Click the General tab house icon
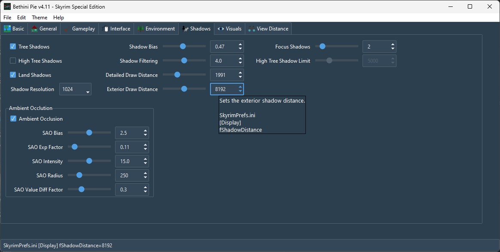The image size is (500, 252). click(34, 29)
